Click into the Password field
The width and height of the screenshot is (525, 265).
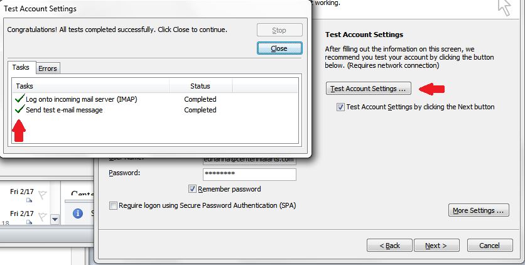click(x=249, y=175)
